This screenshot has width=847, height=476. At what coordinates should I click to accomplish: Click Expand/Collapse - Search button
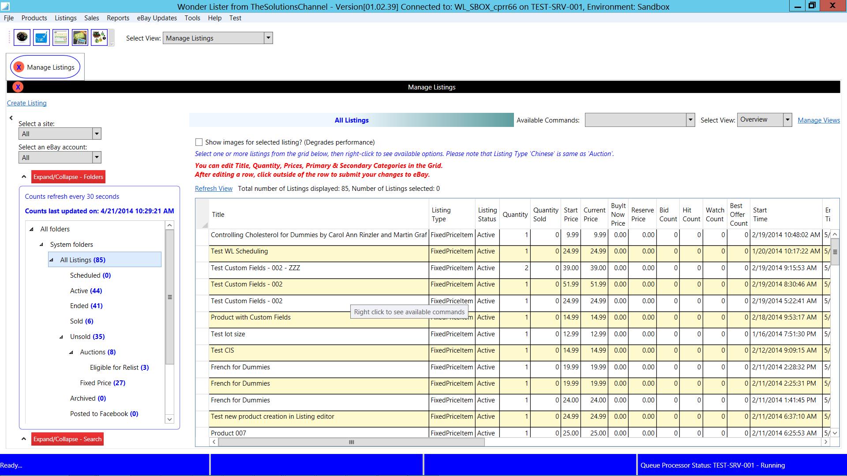point(67,439)
